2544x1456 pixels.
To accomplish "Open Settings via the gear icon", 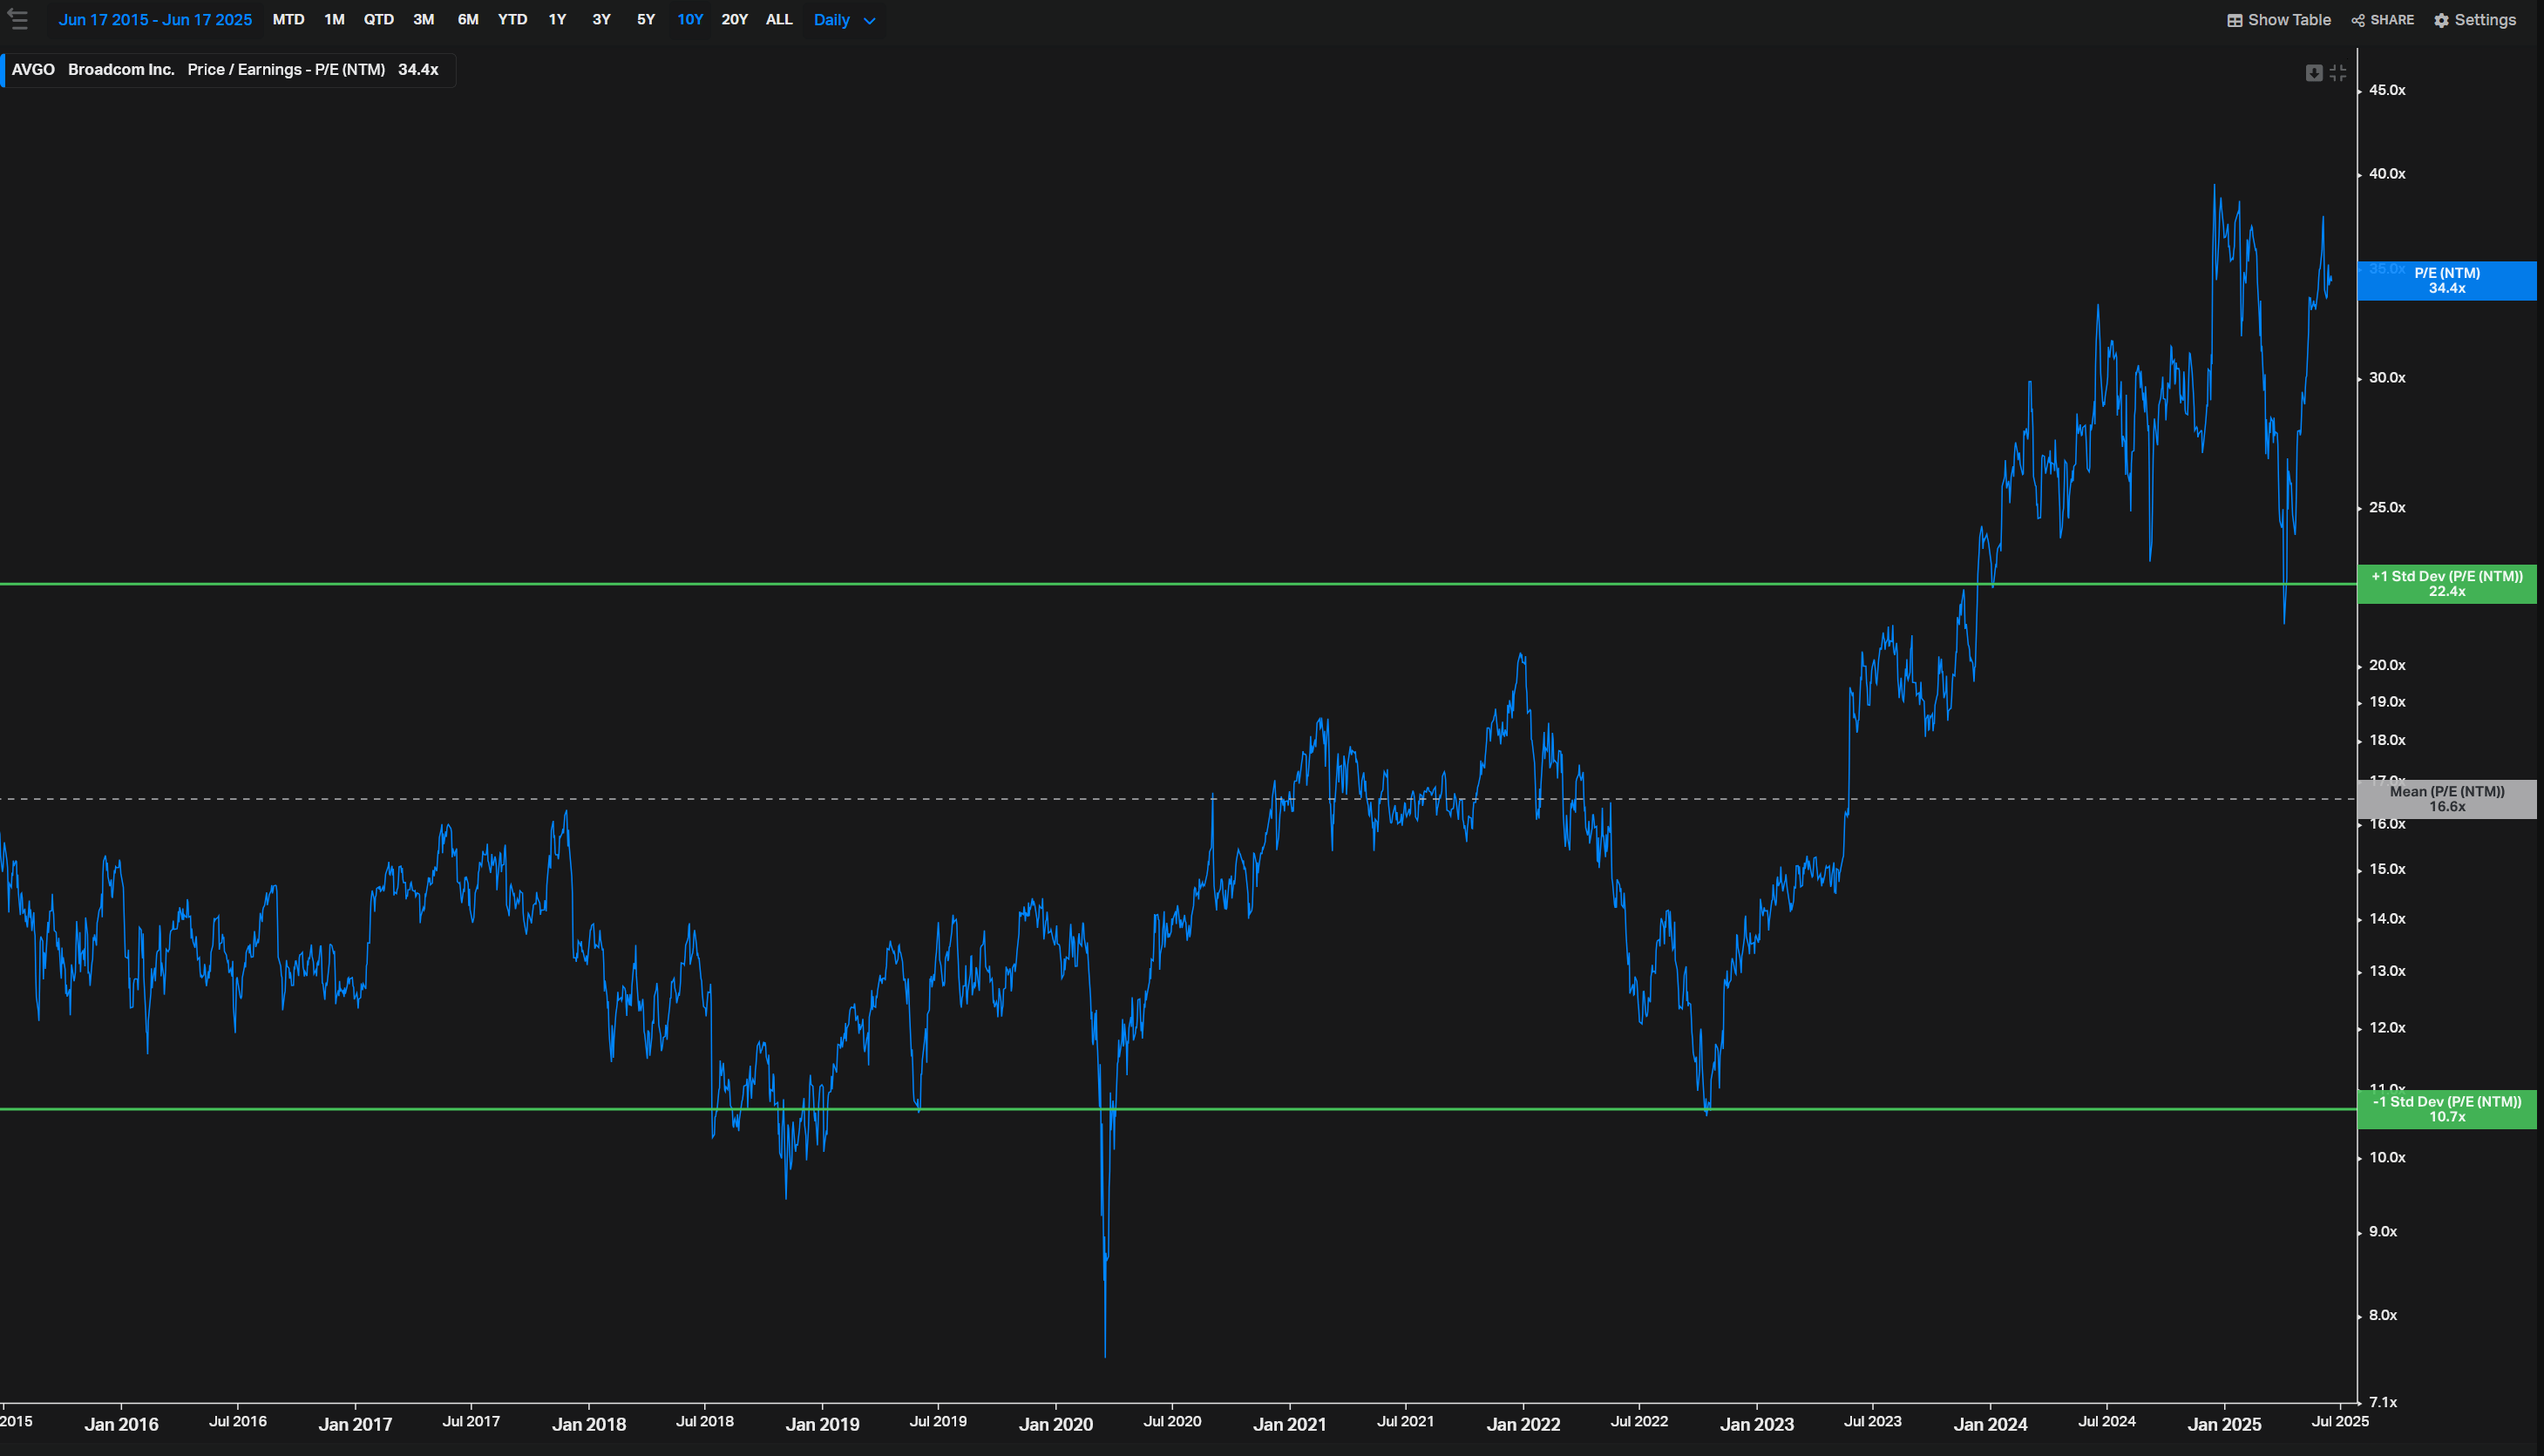I will (x=2441, y=20).
